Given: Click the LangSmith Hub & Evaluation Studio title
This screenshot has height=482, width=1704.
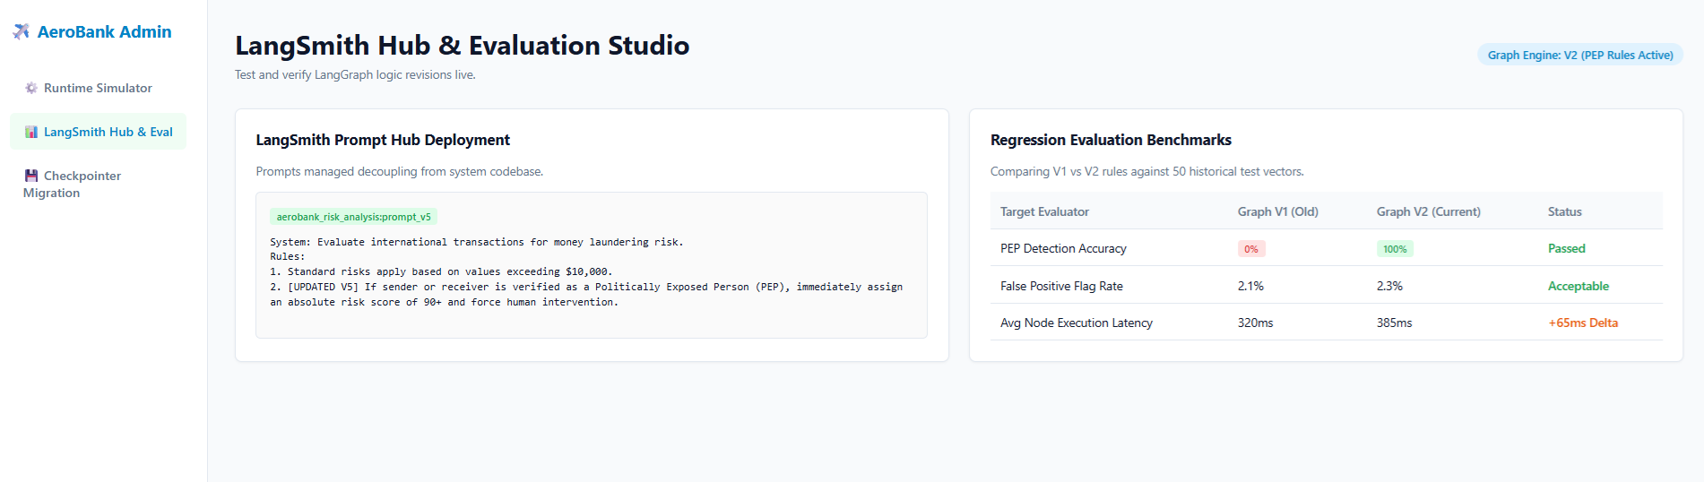Looking at the screenshot, I should (462, 45).
